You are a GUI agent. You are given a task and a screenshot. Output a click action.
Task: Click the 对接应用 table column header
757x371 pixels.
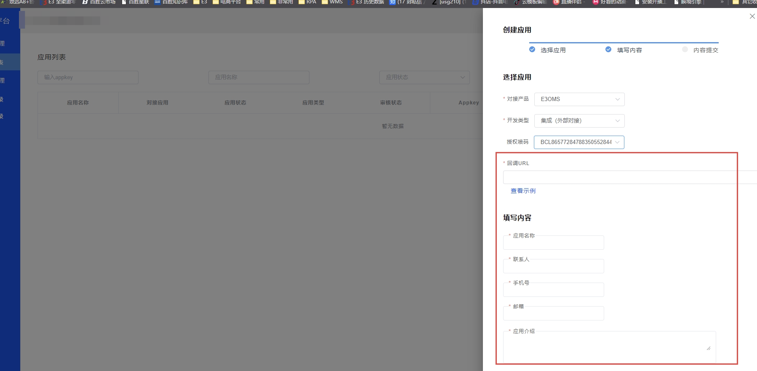(157, 103)
